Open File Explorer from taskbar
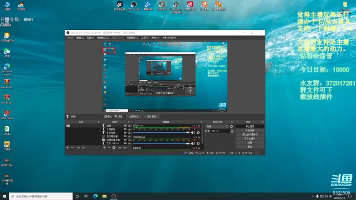The image size is (356, 200). 105,196
